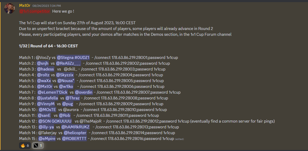Screen dimensions: 308x151
Task: Click the @SON GOKUUUU mention
Action: 55,121
